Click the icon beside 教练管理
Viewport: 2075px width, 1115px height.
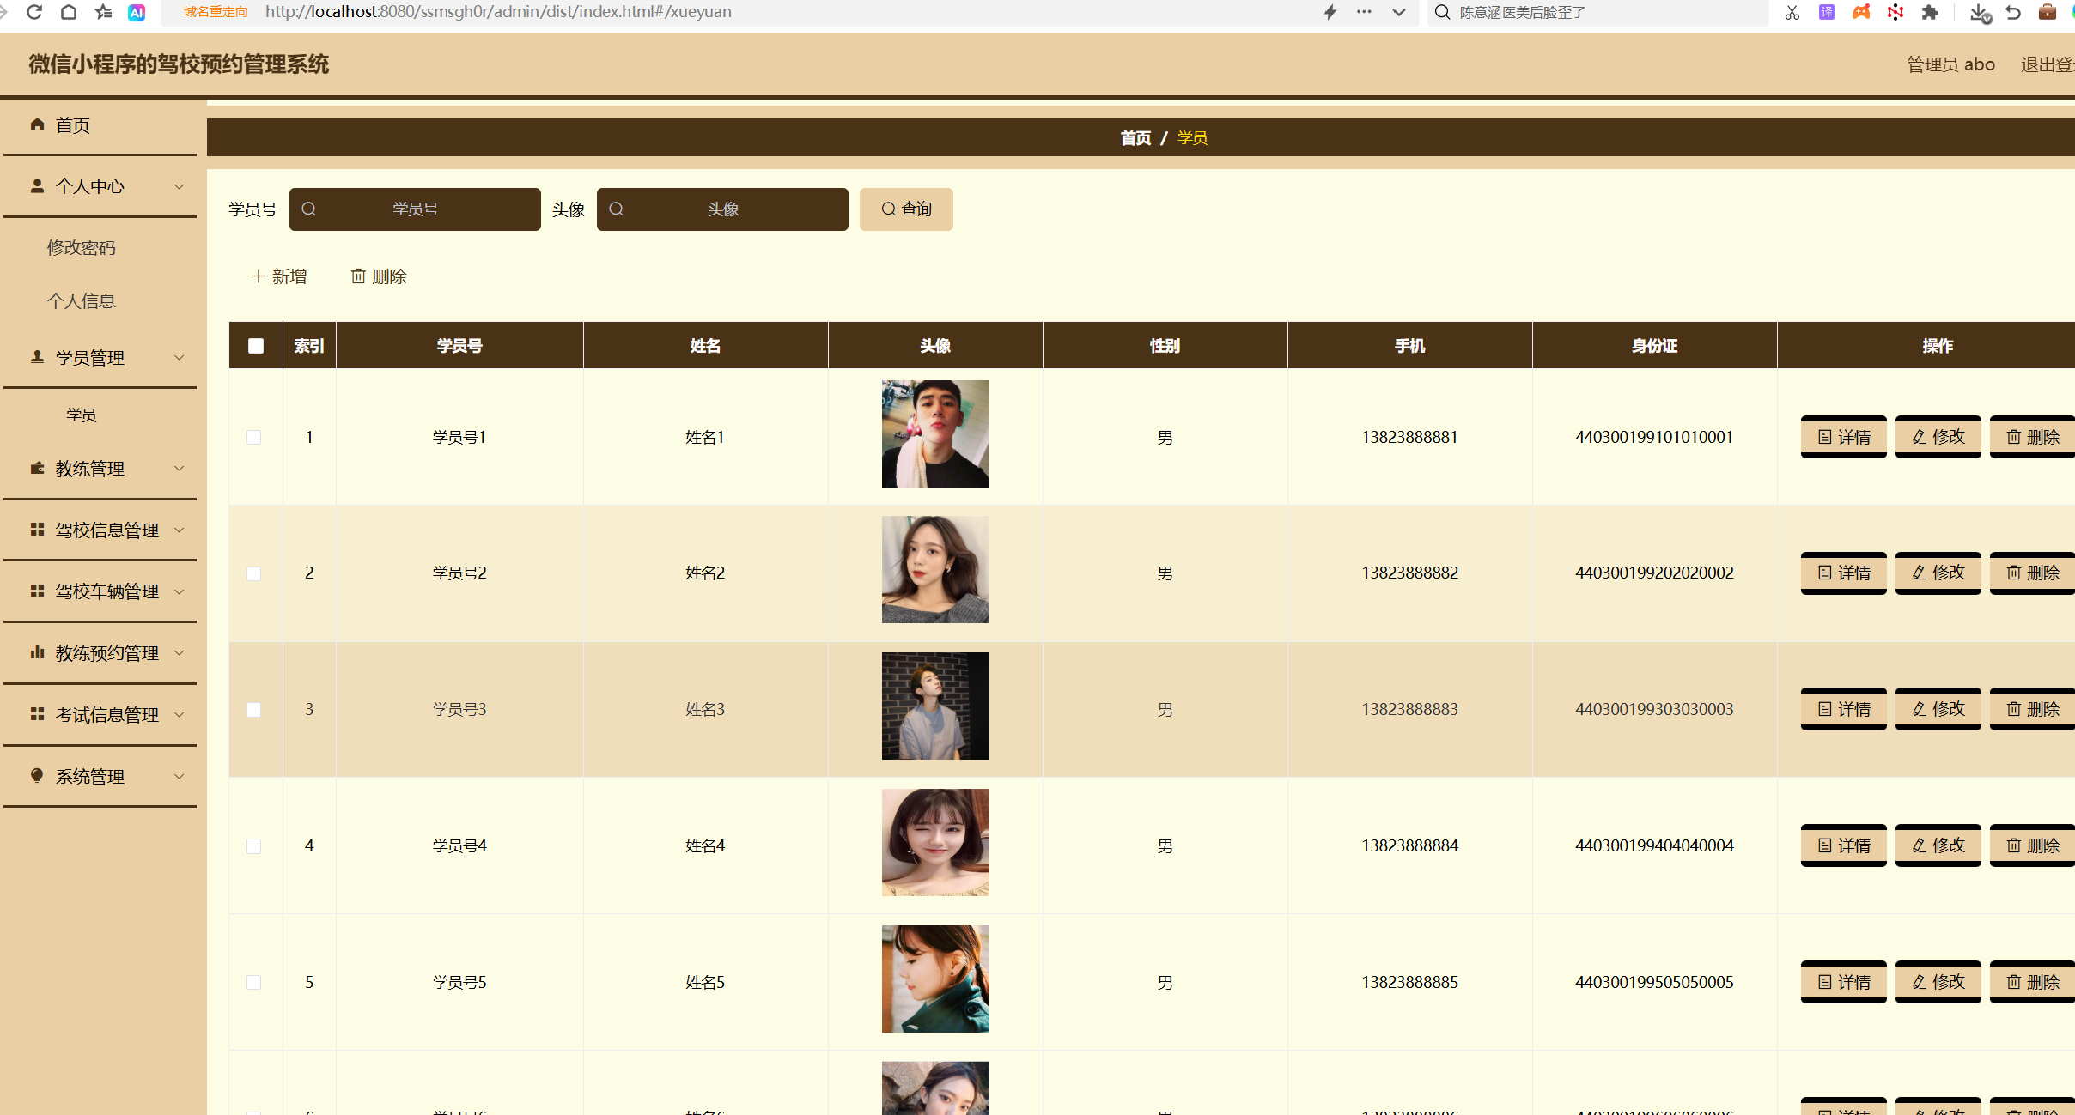pos(37,468)
